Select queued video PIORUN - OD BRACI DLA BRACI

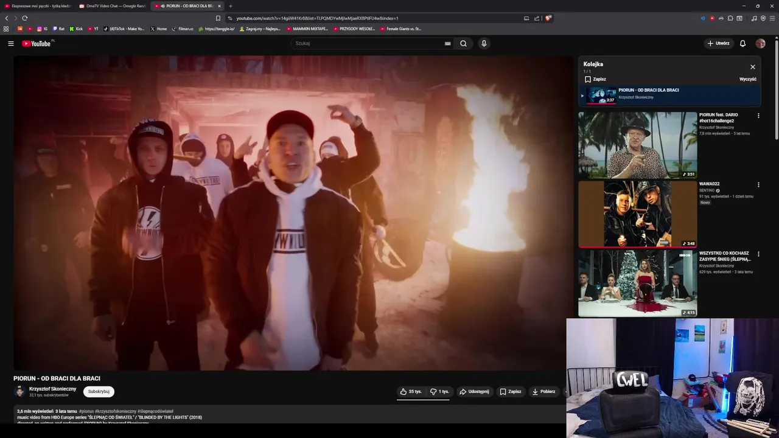[x=669, y=95]
